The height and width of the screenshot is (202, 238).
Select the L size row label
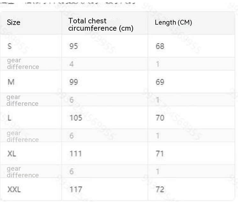point(9,118)
